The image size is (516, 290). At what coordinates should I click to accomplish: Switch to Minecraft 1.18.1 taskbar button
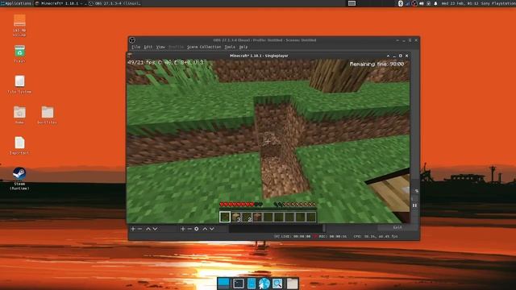coord(60,3)
